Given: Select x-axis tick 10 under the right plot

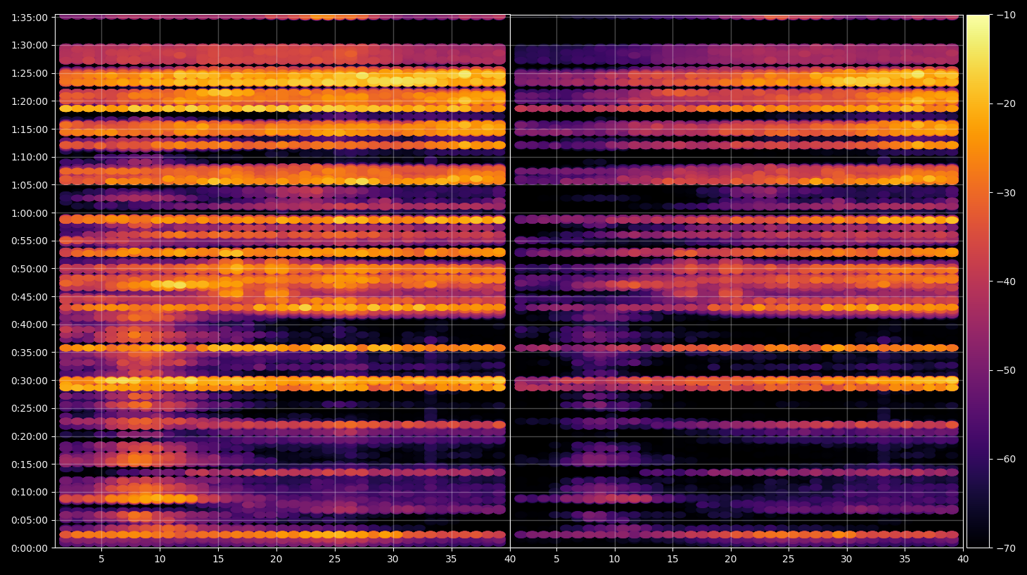Looking at the screenshot, I should (615, 560).
